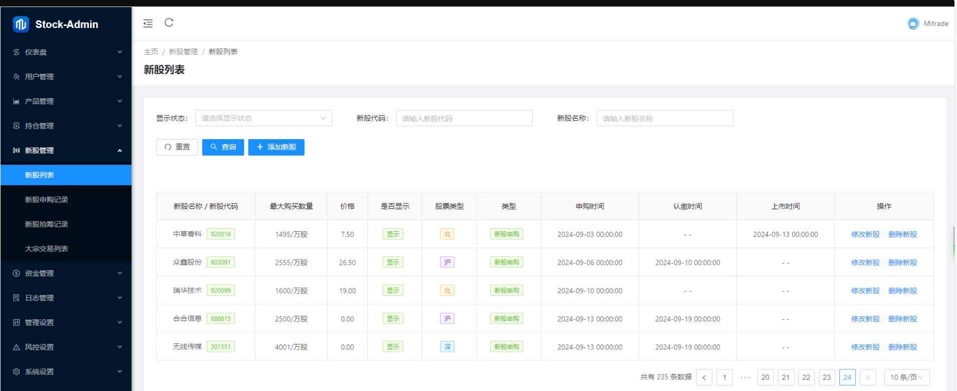The width and height of the screenshot is (957, 391).
Task: Open the Mitrade user avatar
Action: [x=913, y=24]
